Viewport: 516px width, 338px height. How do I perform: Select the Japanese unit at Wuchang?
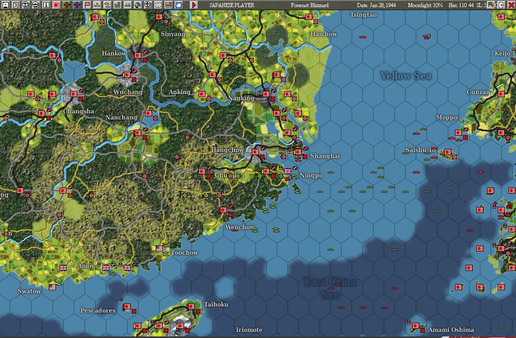point(127,75)
